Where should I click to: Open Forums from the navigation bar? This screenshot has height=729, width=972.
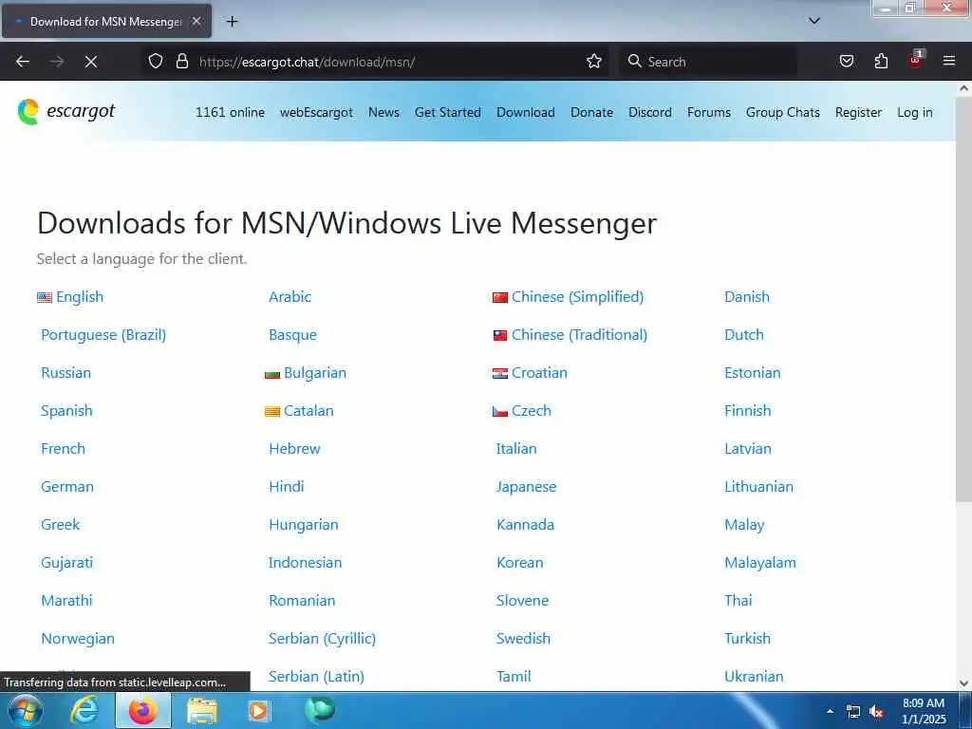[x=708, y=112]
